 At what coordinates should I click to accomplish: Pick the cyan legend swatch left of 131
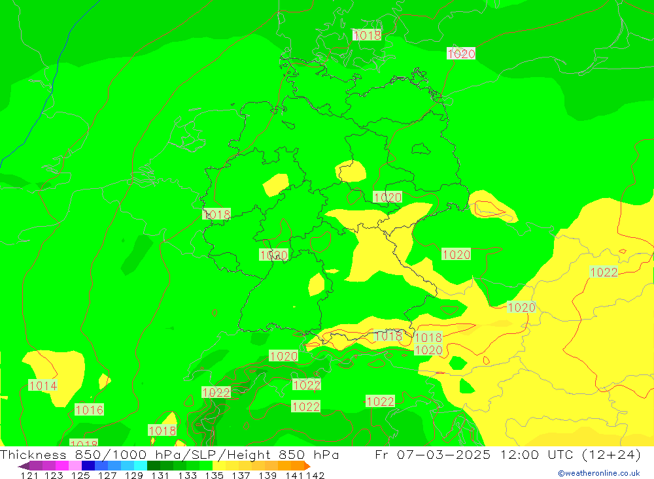[x=141, y=466]
